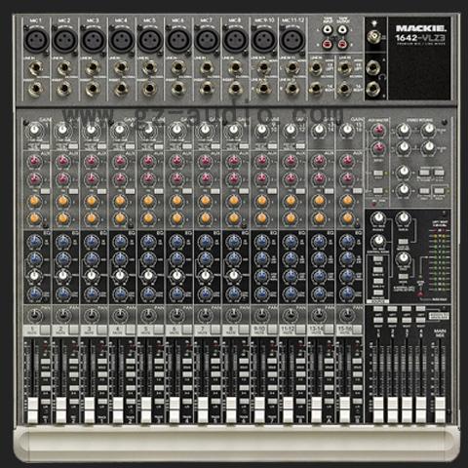Viewport: 468px width, 468px height.
Task: Click the first subgroup fader
Action: click(378, 409)
